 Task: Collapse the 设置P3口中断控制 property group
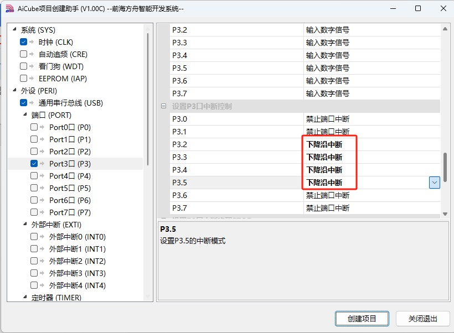coord(163,106)
